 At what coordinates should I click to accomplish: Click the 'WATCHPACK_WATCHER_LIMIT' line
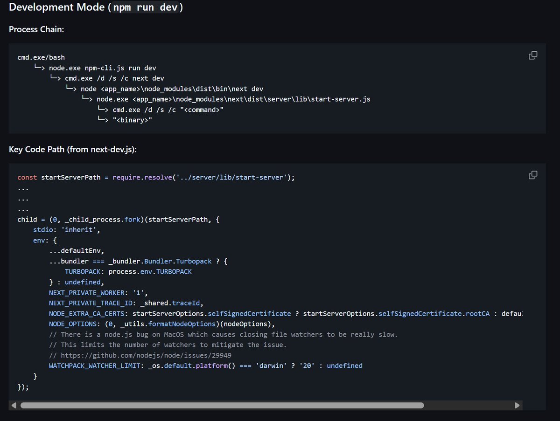click(205, 366)
